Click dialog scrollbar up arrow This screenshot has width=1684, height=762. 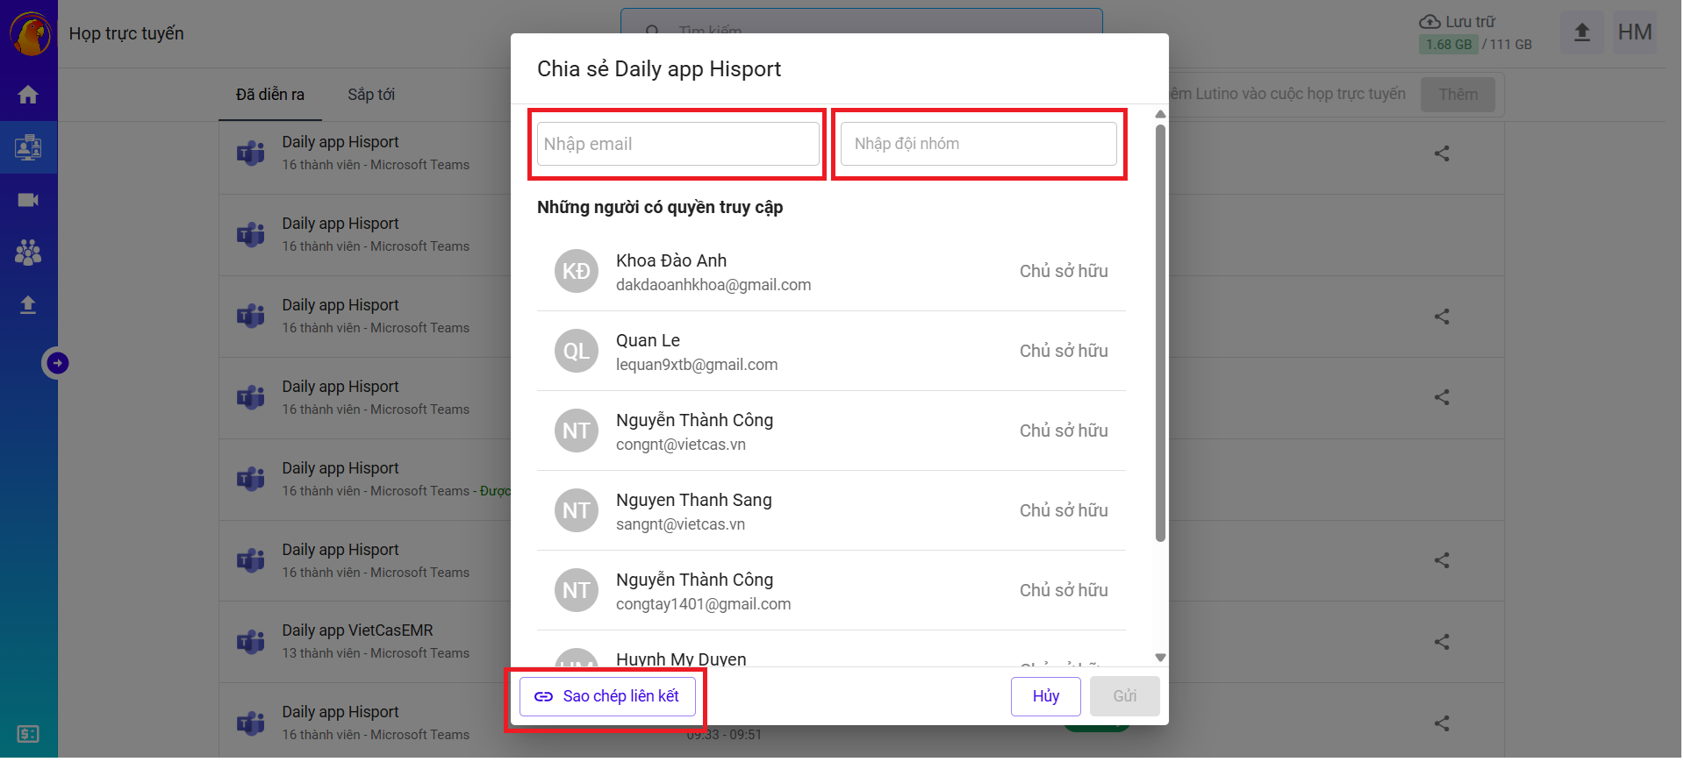[1160, 115]
